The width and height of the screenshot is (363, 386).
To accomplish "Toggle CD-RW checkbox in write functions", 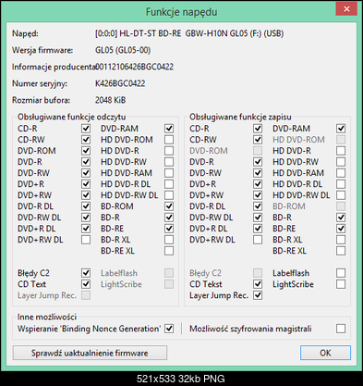I will pyautogui.click(x=258, y=140).
